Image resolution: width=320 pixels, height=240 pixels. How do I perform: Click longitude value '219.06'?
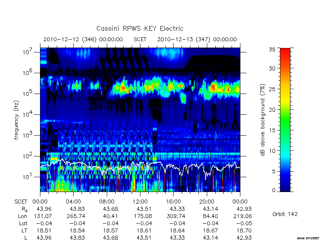point(243,216)
